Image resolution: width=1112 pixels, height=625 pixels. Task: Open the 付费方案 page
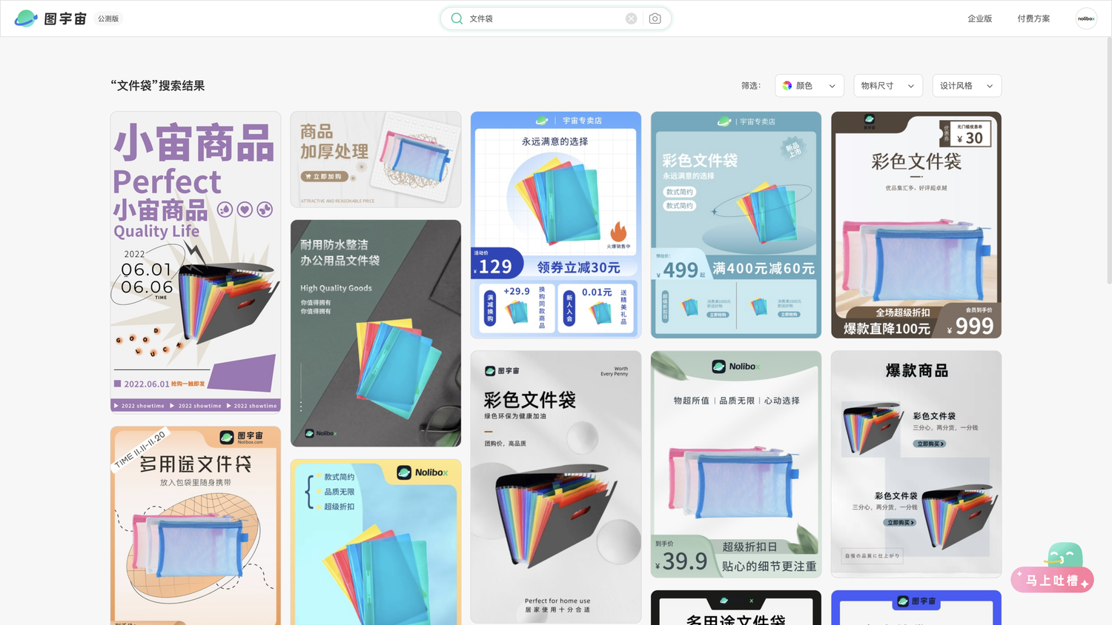pos(1033,19)
